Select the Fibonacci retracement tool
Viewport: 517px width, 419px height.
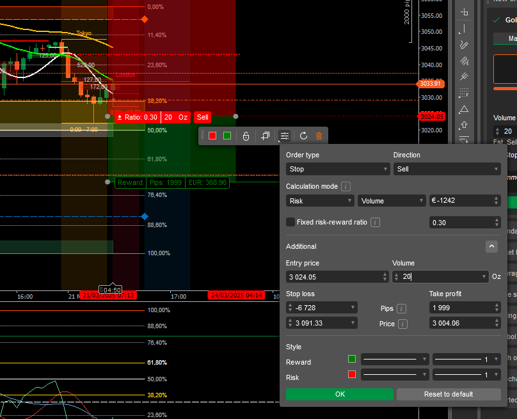465,93
